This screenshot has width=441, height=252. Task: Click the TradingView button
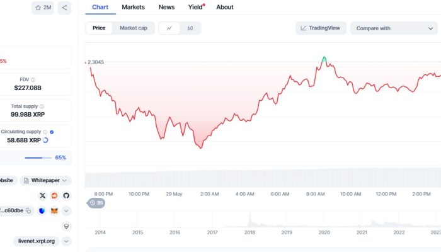click(321, 28)
